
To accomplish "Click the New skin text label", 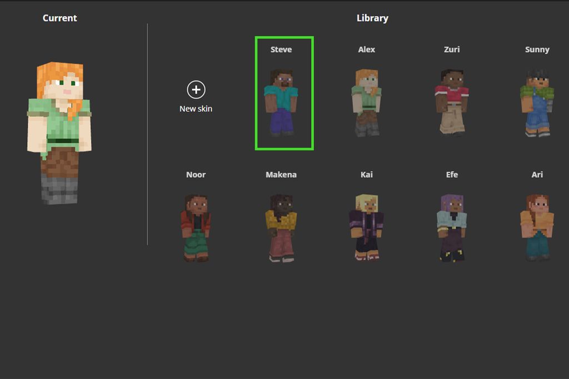I will point(196,109).
